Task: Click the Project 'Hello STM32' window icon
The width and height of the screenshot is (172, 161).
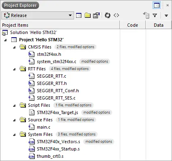Action: (14, 40)
